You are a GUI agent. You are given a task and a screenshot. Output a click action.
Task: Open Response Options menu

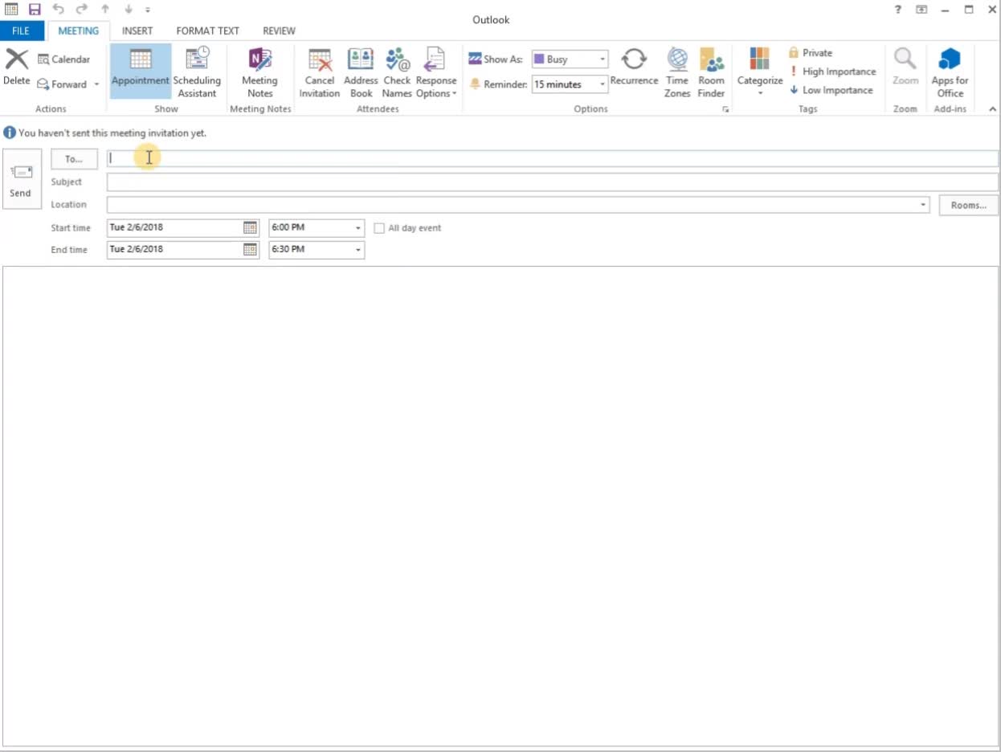point(435,71)
